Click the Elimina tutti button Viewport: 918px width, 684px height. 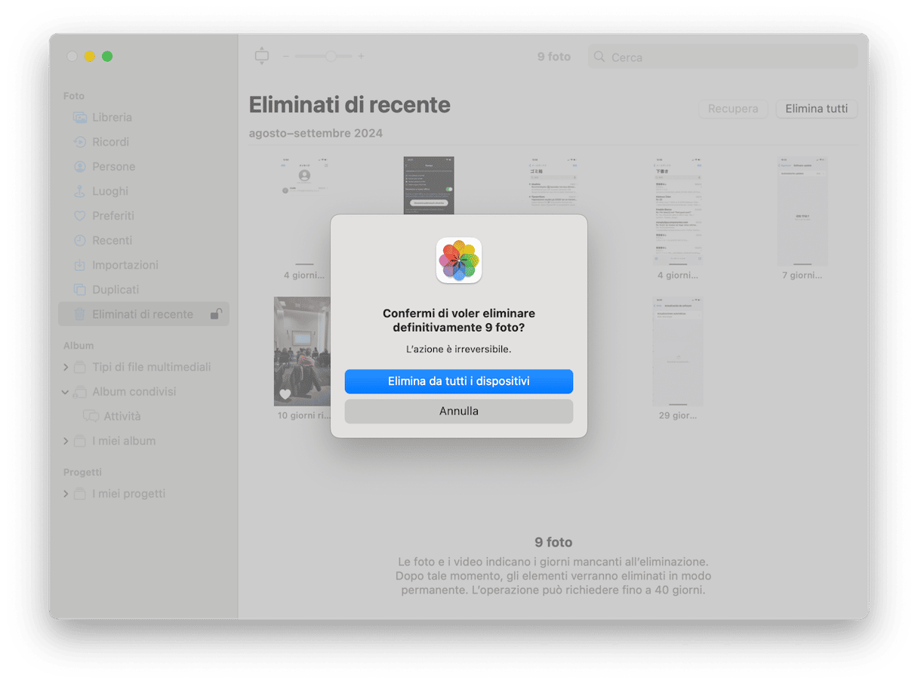[817, 109]
